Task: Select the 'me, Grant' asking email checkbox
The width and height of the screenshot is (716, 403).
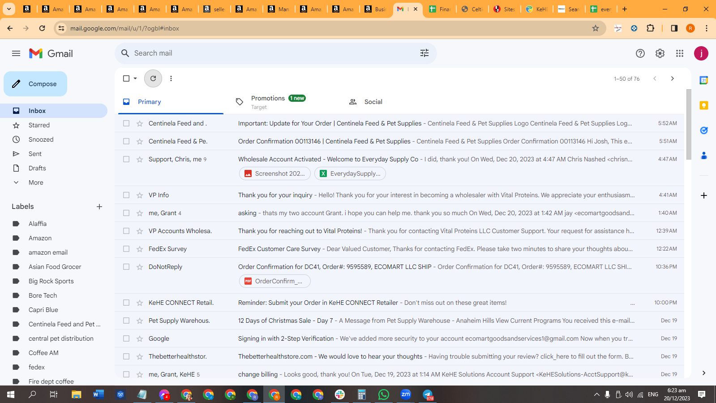Action: coord(126,213)
